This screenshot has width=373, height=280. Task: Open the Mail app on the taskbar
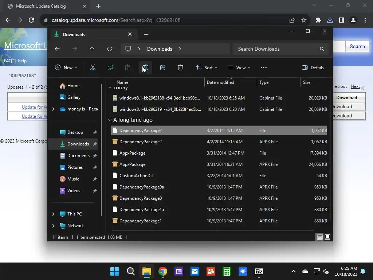tap(195, 271)
